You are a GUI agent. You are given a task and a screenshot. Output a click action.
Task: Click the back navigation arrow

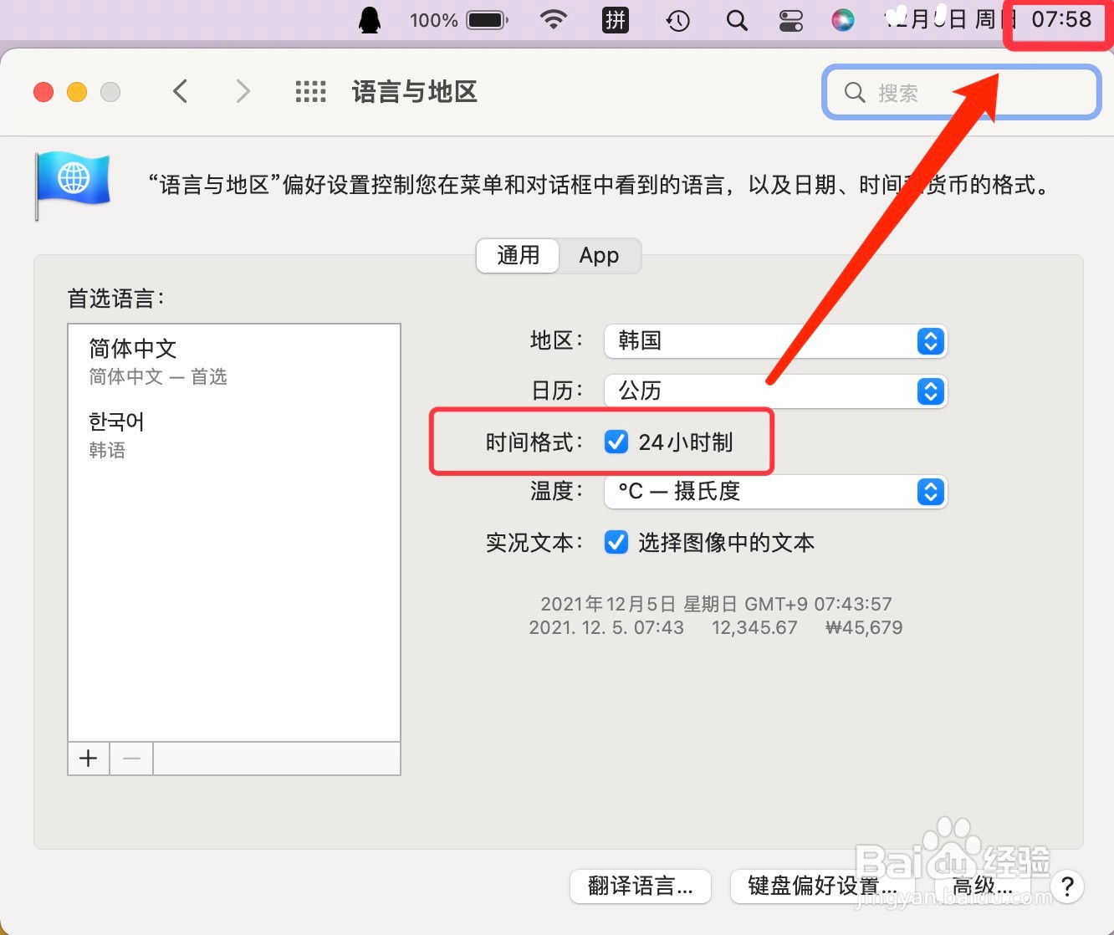[180, 91]
